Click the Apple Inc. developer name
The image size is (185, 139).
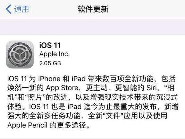tap(54, 54)
